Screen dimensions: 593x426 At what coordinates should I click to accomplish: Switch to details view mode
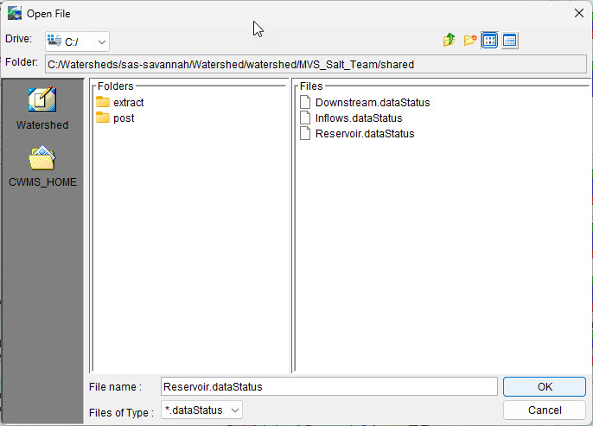(510, 41)
